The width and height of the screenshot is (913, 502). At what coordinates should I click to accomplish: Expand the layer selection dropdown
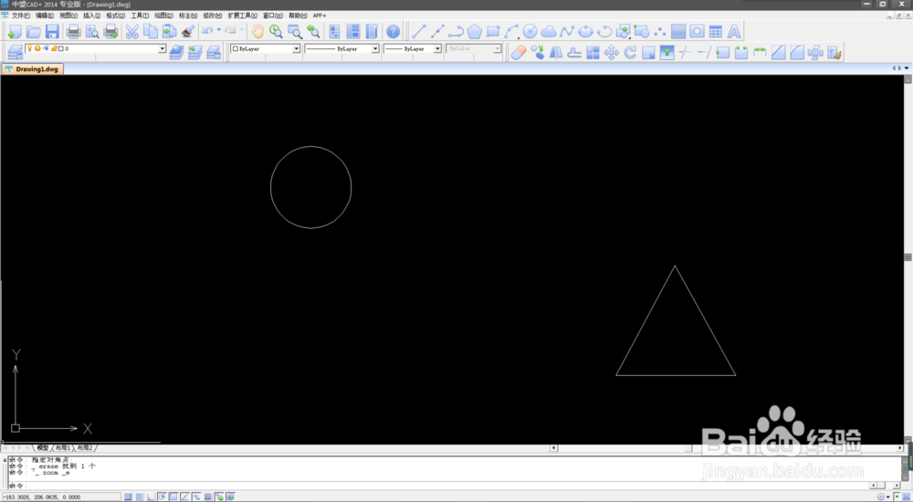pyautogui.click(x=162, y=49)
